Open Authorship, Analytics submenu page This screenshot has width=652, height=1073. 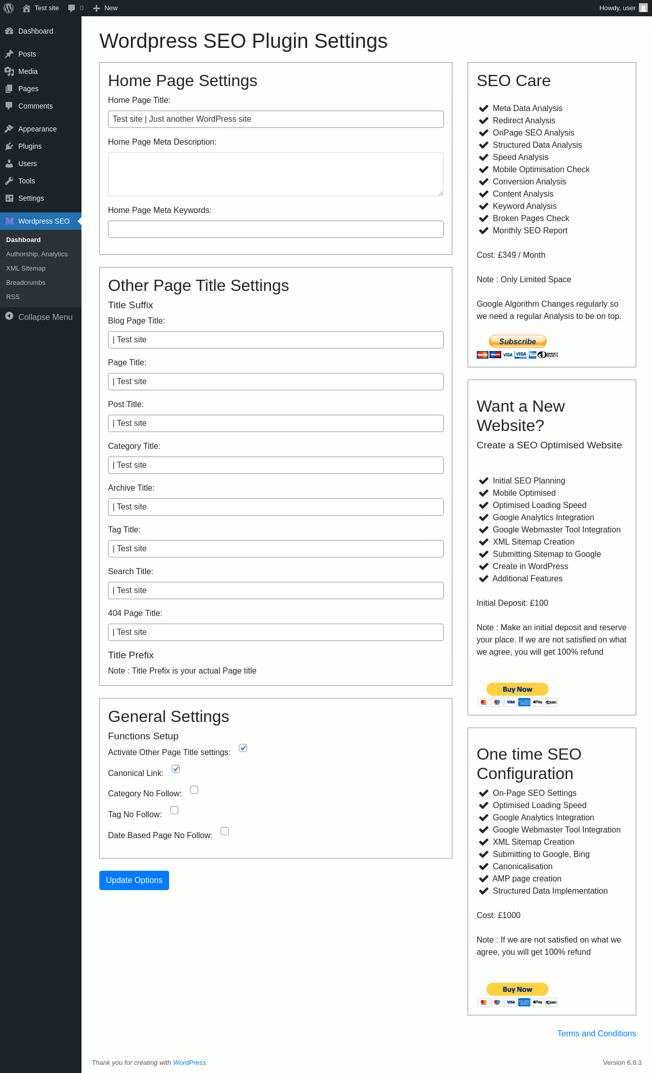37,254
